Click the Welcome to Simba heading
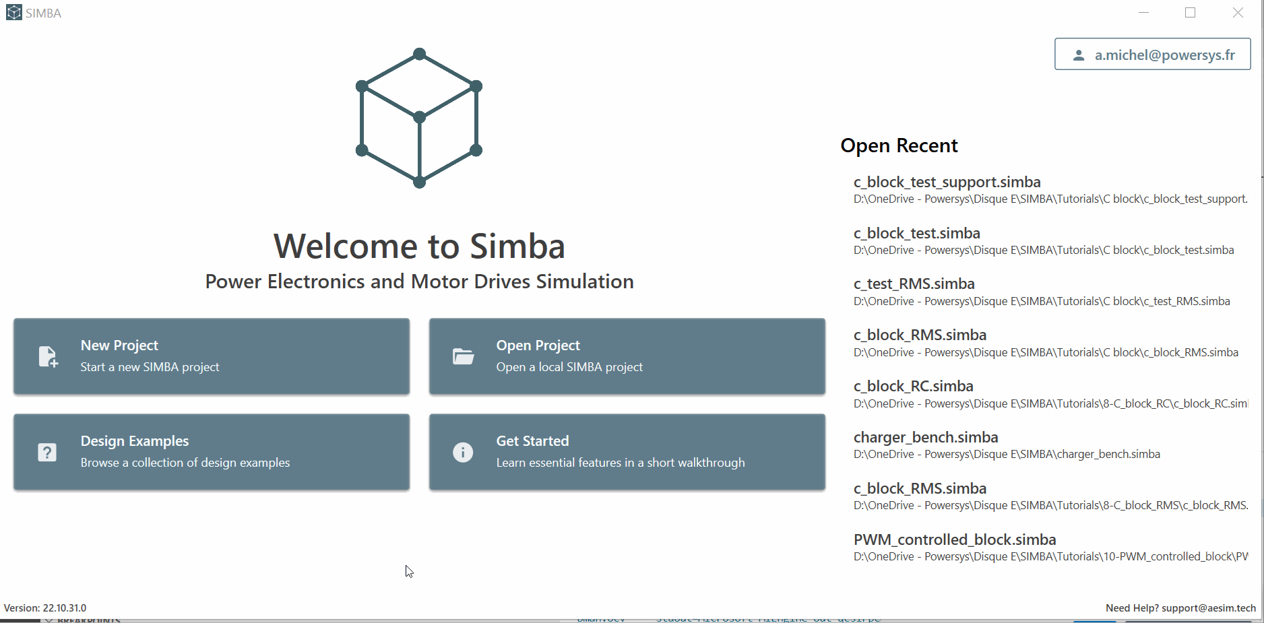Viewport: 1264px width, 623px height. (x=419, y=246)
